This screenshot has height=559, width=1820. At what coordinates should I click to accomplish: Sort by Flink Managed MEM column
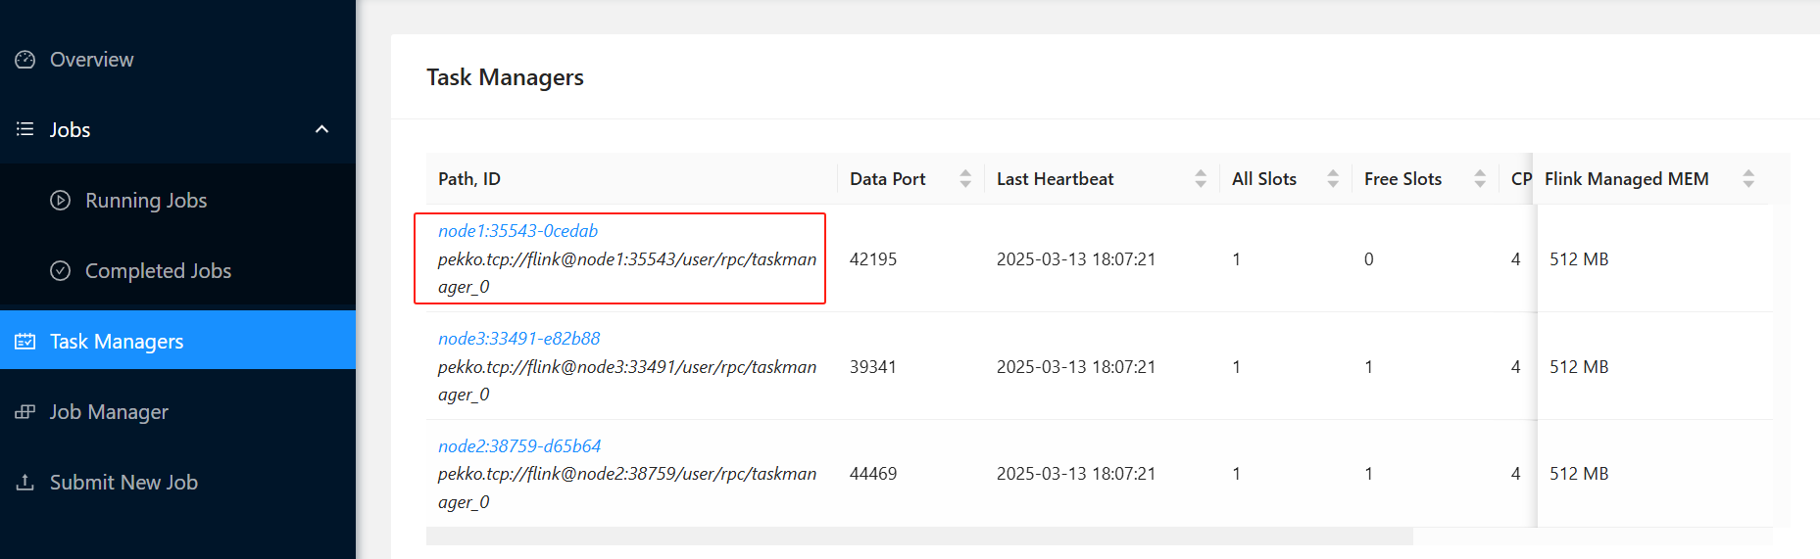click(1747, 179)
